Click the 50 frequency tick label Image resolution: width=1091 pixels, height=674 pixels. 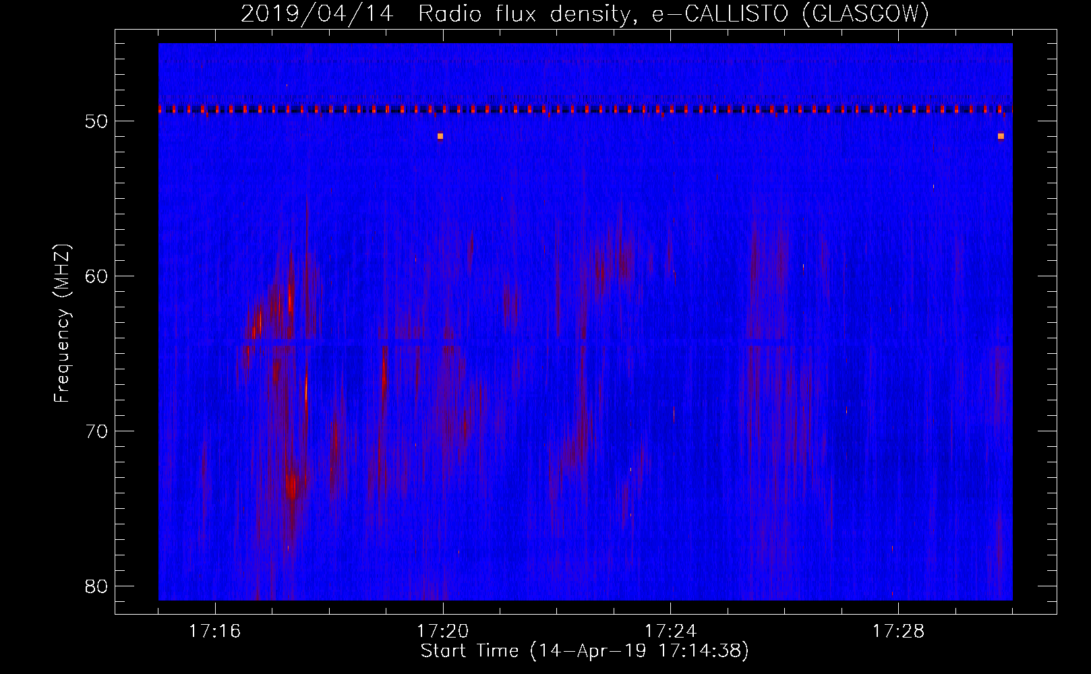point(97,121)
